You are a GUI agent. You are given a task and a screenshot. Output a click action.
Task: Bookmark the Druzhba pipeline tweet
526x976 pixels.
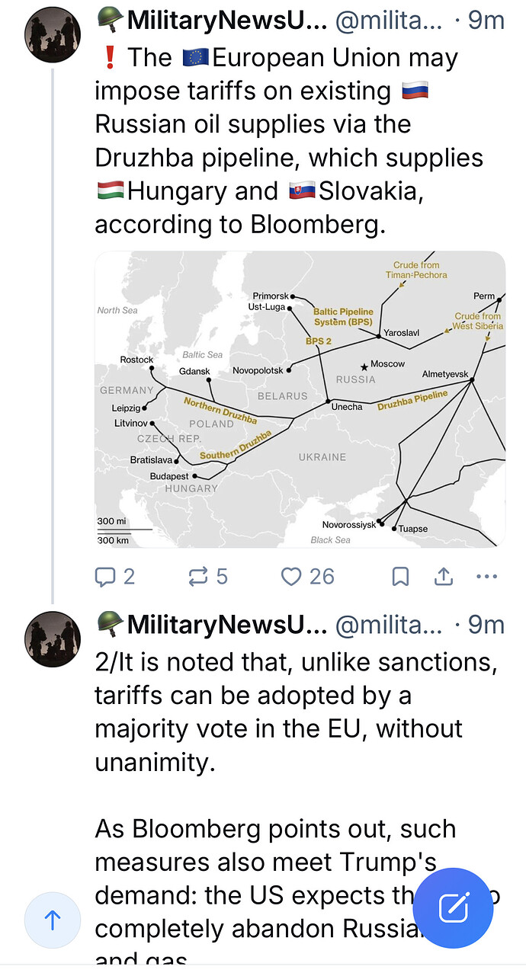[400, 577]
